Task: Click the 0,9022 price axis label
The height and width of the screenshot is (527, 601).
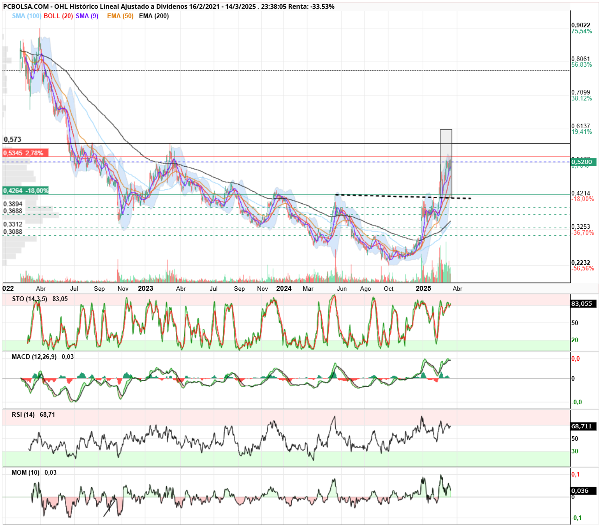Action: click(x=581, y=25)
